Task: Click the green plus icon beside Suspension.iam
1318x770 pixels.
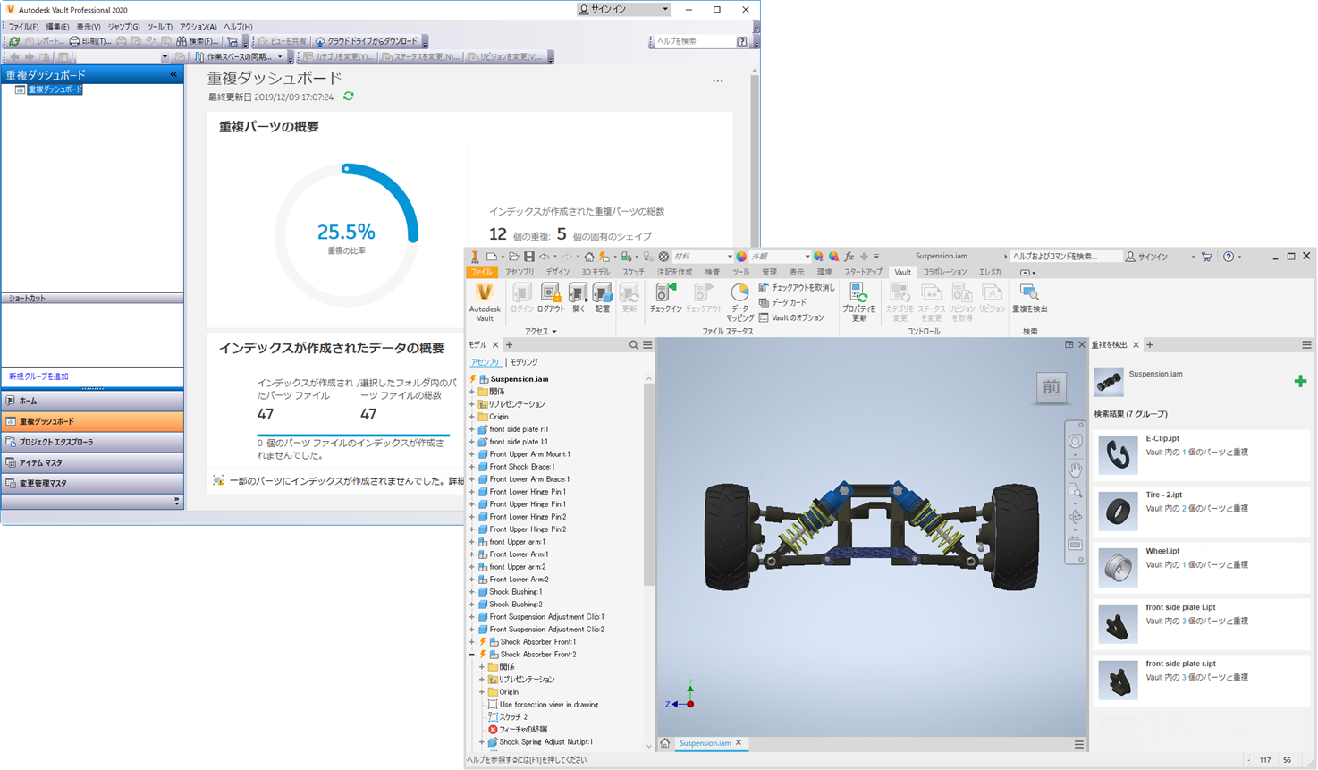Action: coord(1300,382)
